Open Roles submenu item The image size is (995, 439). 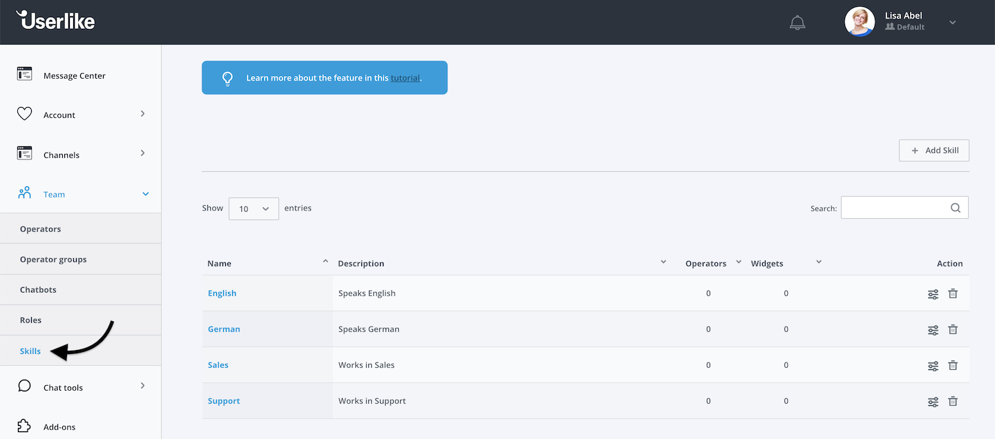coord(80,320)
